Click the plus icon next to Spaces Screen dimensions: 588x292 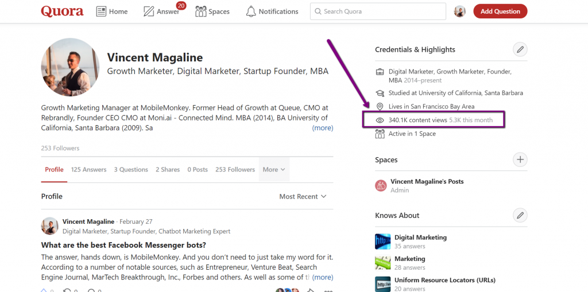(x=520, y=159)
